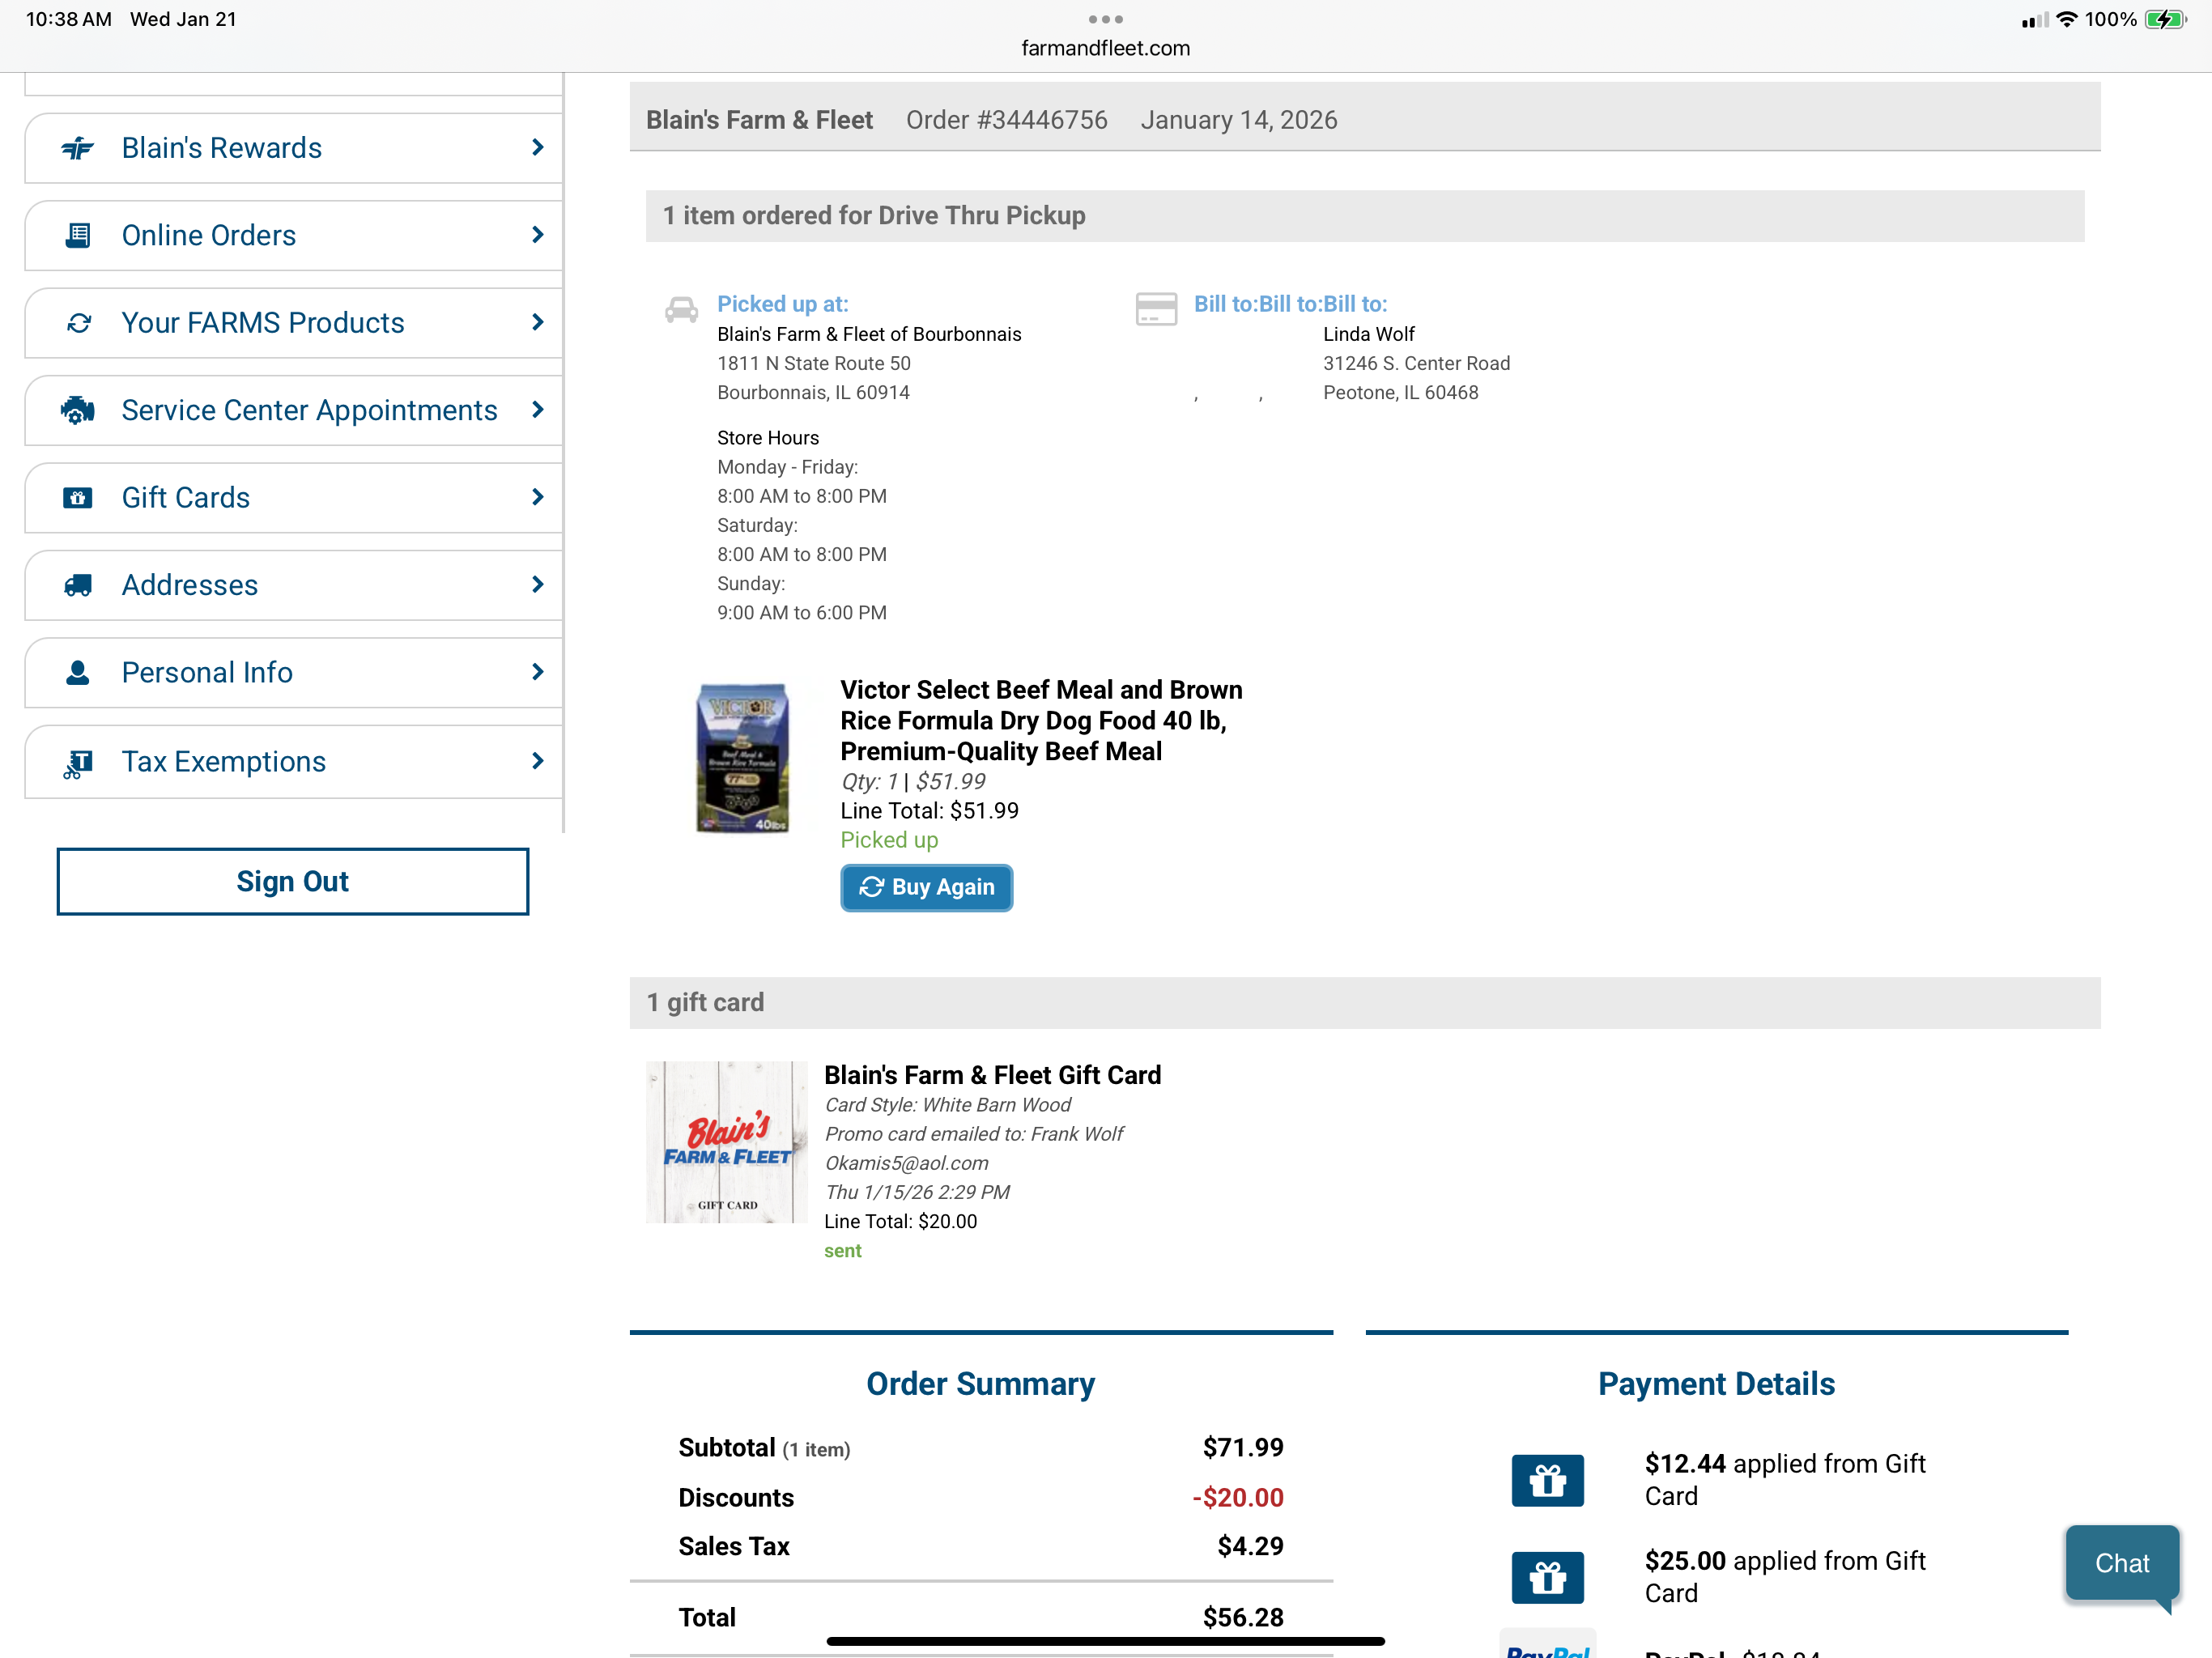The height and width of the screenshot is (1658, 2212).
Task: Open Personal Info menu item
Action: (207, 673)
